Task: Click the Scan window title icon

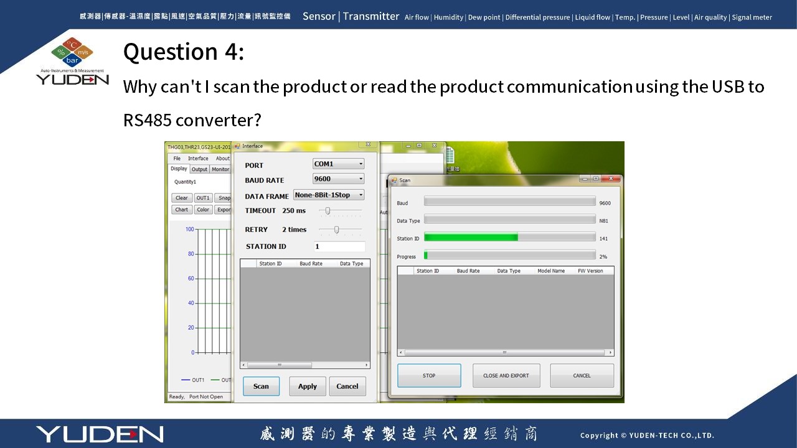Action: point(394,180)
